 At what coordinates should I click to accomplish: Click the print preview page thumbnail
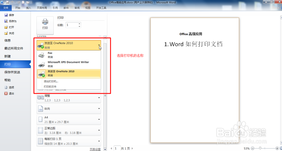coord(195,80)
